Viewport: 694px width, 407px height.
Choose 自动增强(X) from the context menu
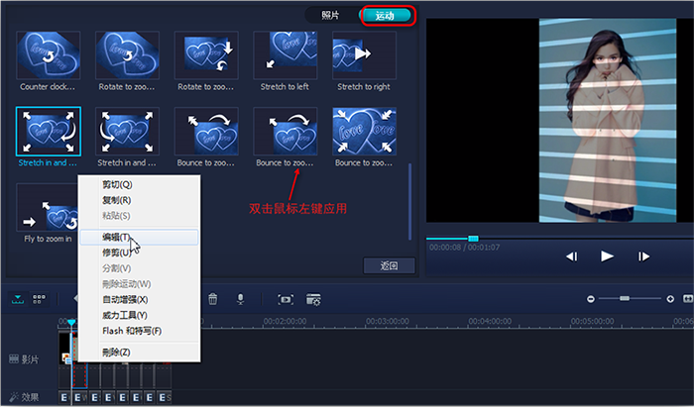click(139, 299)
